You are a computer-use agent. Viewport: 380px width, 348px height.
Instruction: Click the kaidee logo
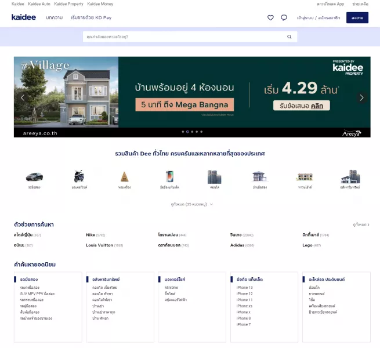(x=24, y=17)
